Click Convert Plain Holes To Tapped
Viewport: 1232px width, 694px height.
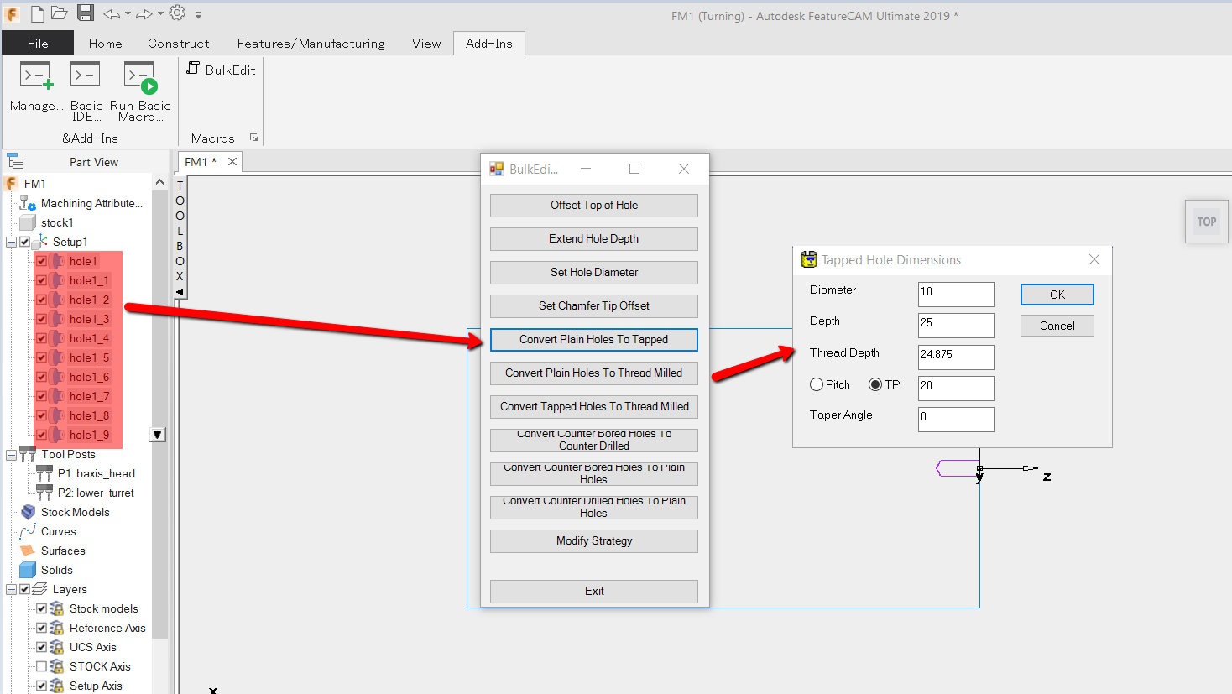point(593,339)
